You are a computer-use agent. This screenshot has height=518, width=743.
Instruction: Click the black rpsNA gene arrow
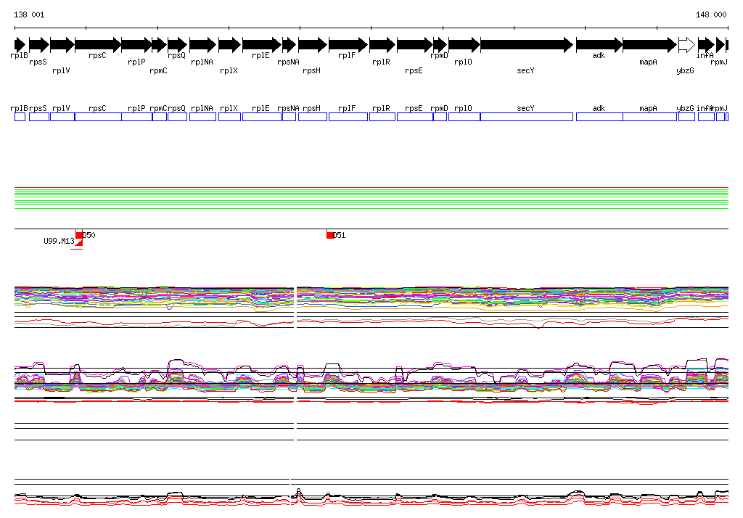point(290,45)
